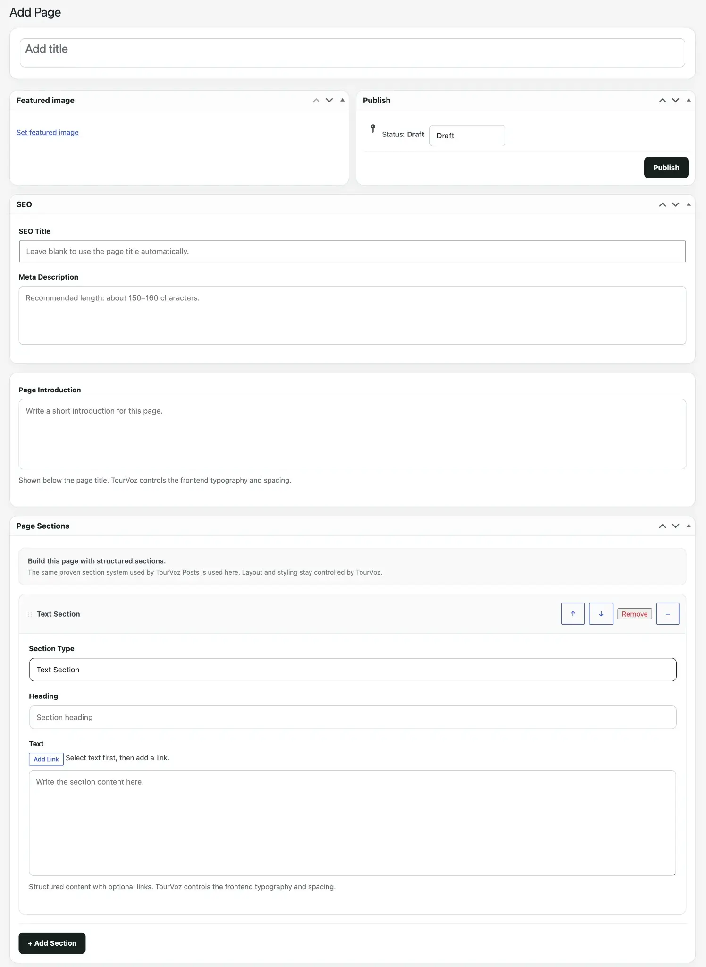
Task: Move SEO panel down
Action: coord(676,204)
